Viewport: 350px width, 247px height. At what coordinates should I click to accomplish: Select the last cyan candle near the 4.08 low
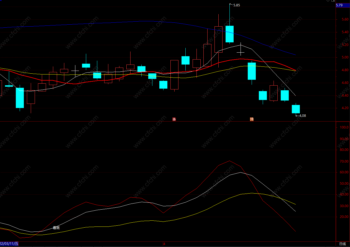tap(296, 109)
